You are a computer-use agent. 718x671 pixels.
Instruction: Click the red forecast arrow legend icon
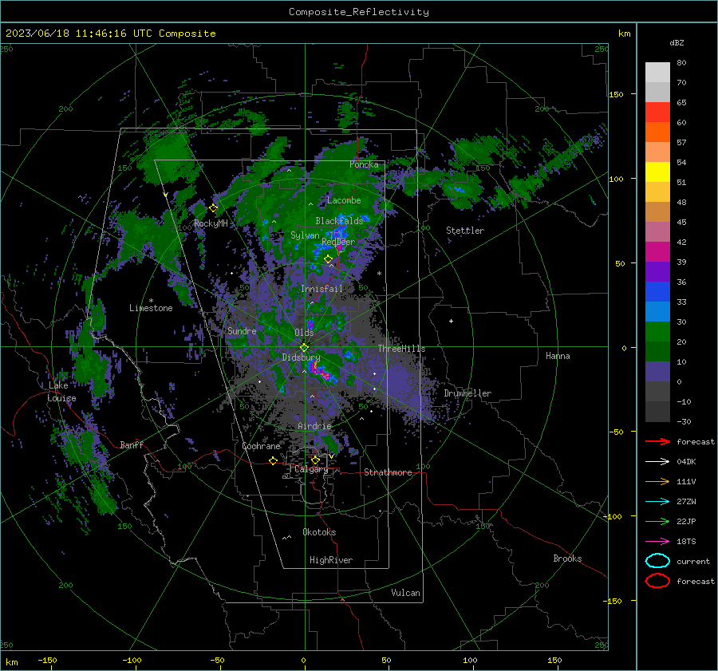[657, 441]
